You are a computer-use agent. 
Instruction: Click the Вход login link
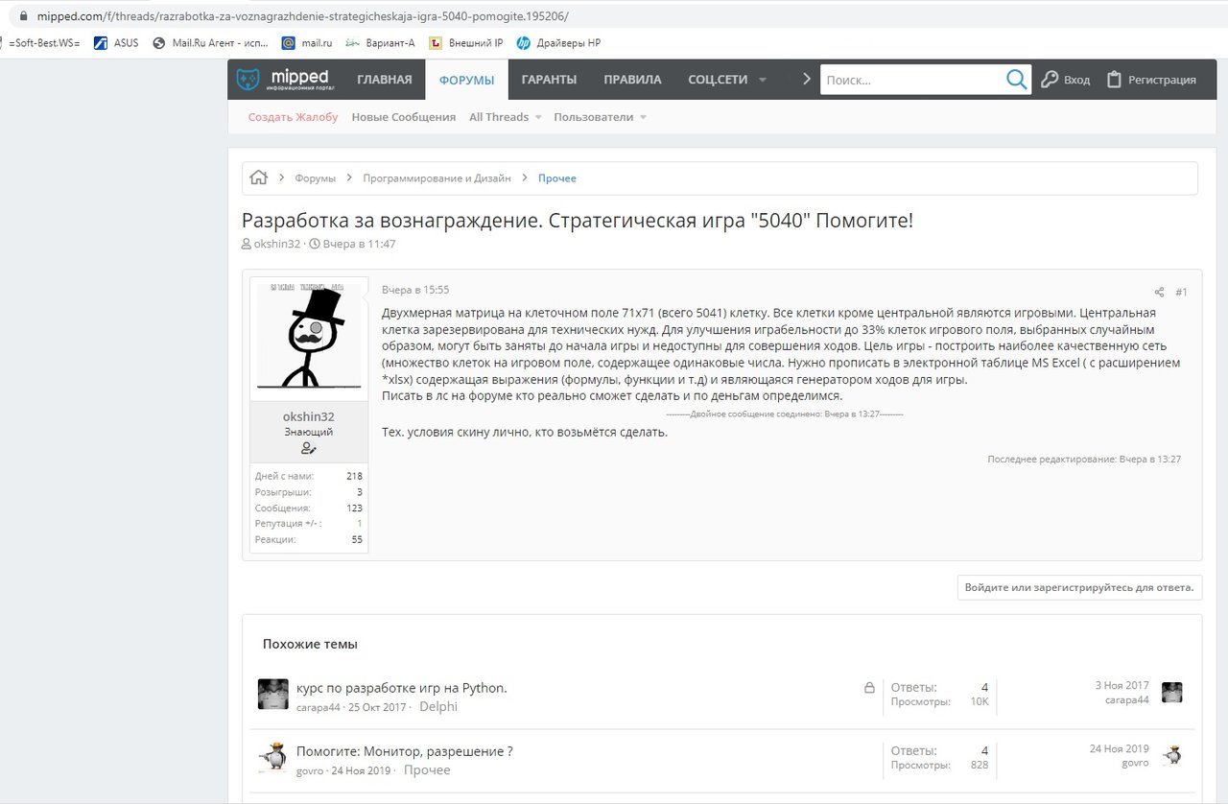[x=1066, y=80]
